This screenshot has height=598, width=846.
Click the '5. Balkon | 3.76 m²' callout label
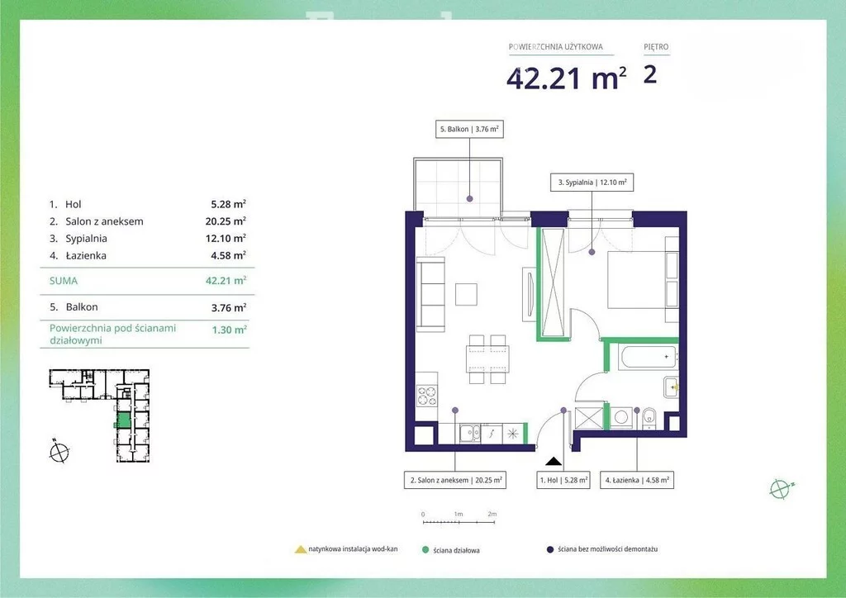pos(469,129)
